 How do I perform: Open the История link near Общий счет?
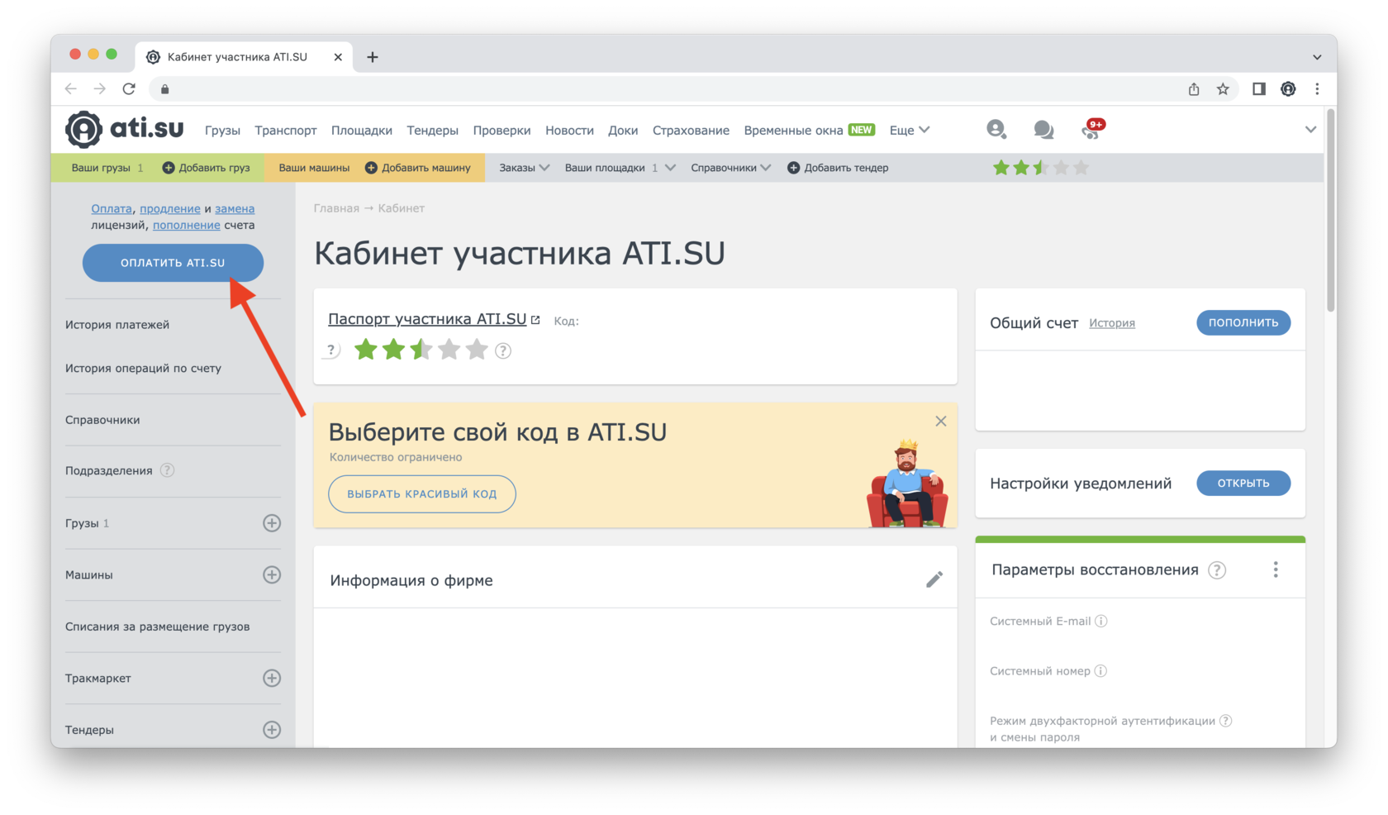tap(1112, 323)
